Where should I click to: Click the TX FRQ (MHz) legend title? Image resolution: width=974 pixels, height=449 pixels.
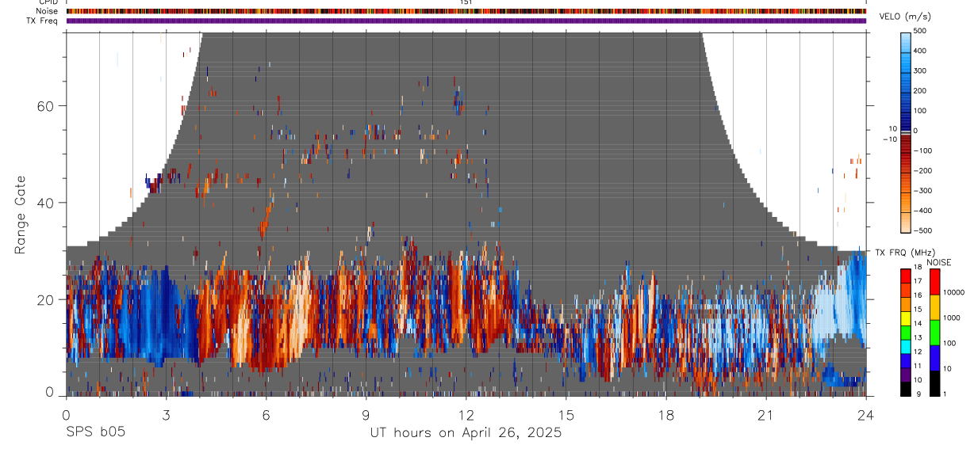point(899,253)
